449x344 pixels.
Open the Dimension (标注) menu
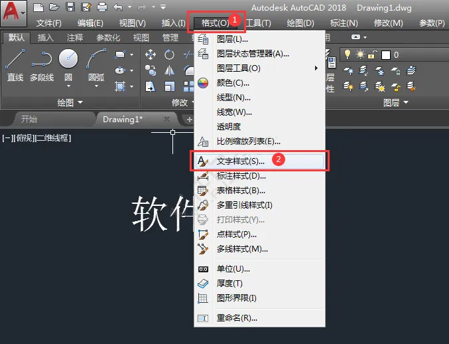pyautogui.click(x=344, y=23)
